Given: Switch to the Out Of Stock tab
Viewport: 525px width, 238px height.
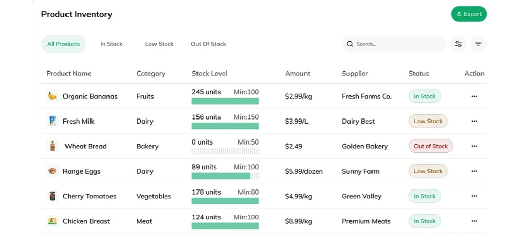Looking at the screenshot, I should coord(208,44).
